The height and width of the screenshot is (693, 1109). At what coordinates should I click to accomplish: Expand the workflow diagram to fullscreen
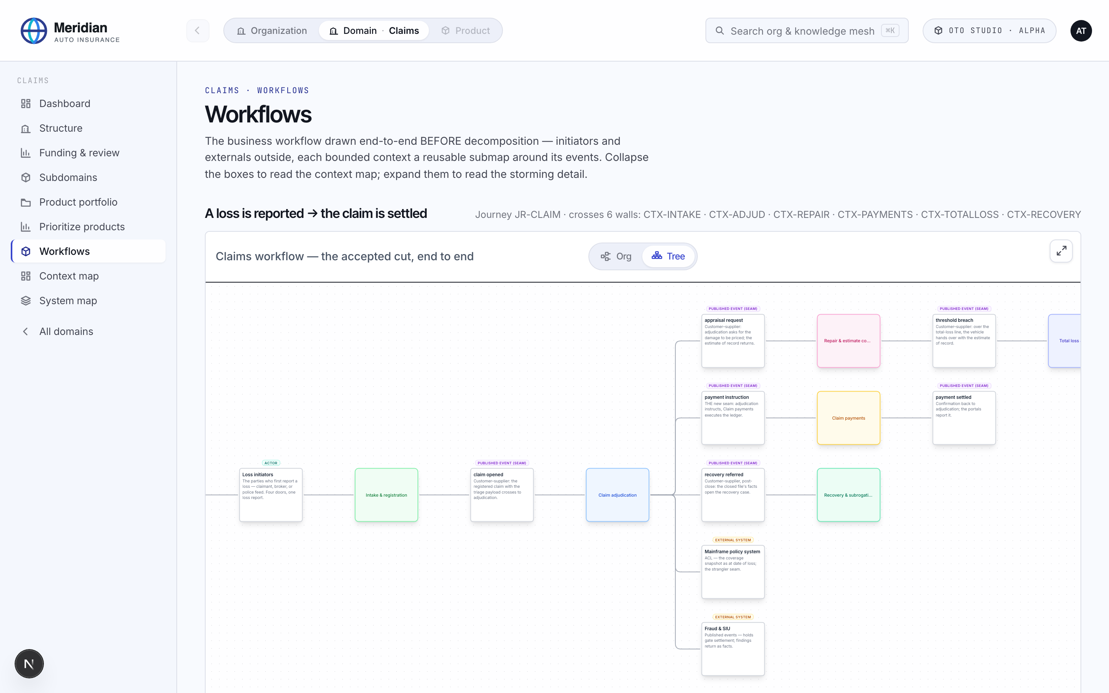pos(1061,251)
